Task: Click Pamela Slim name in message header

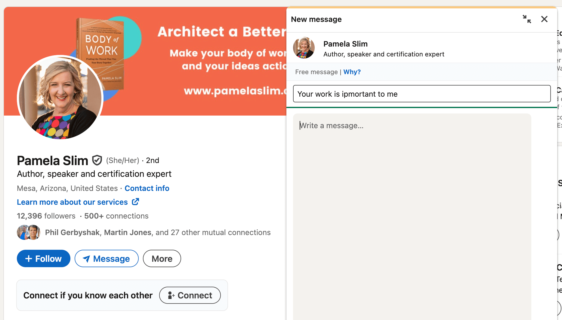Action: (345, 44)
